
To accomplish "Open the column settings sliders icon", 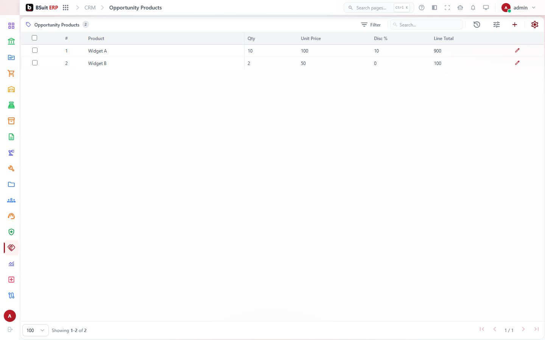I will pos(497,25).
